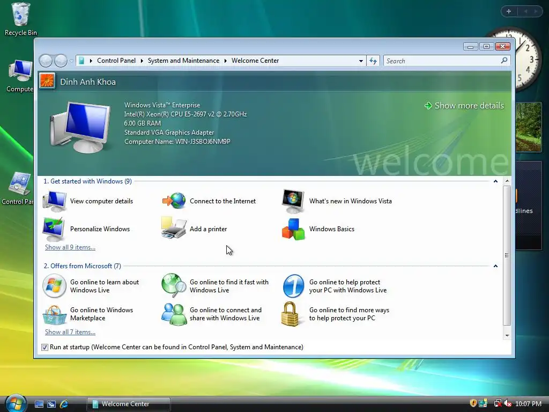The width and height of the screenshot is (549, 412).
Task: Click the 2. Offers from Microsoft (7) heading
Action: [82, 266]
